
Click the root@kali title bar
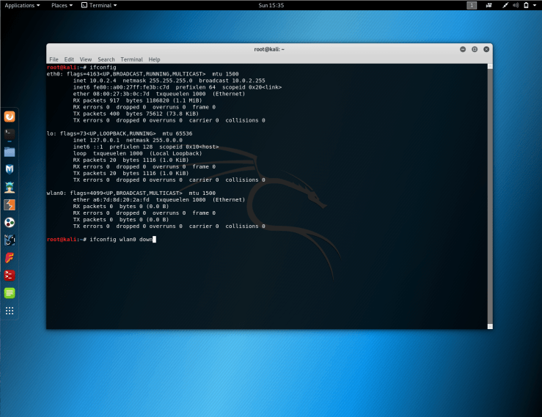click(x=269, y=49)
